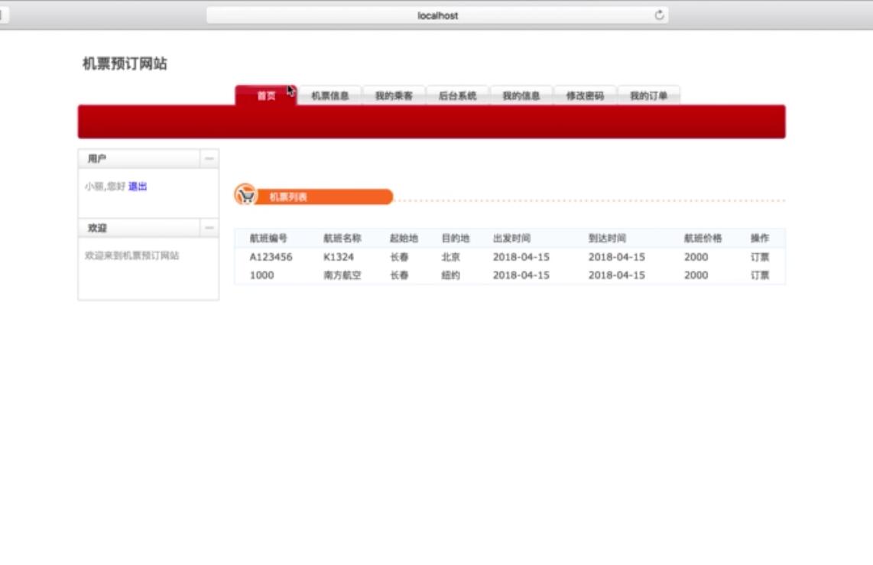Select flight number A123456 cell
Viewport: 873px width, 565px height.
(271, 257)
